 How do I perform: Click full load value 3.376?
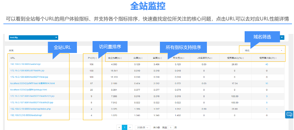114,109
